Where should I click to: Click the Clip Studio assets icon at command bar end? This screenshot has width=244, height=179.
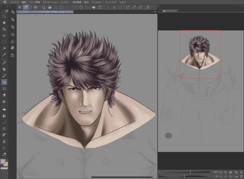(x=148, y=7)
